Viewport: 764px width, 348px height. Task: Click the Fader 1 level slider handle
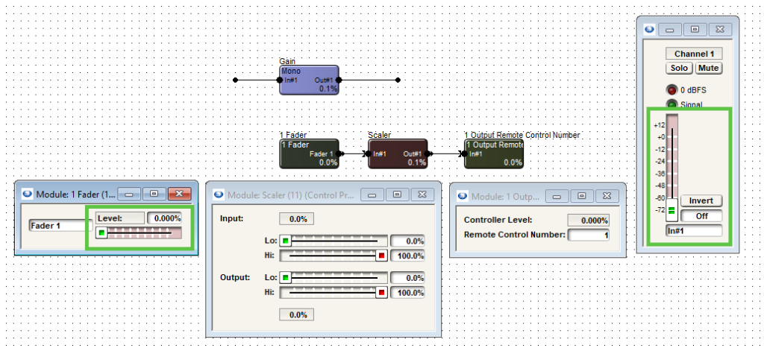pyautogui.click(x=101, y=232)
